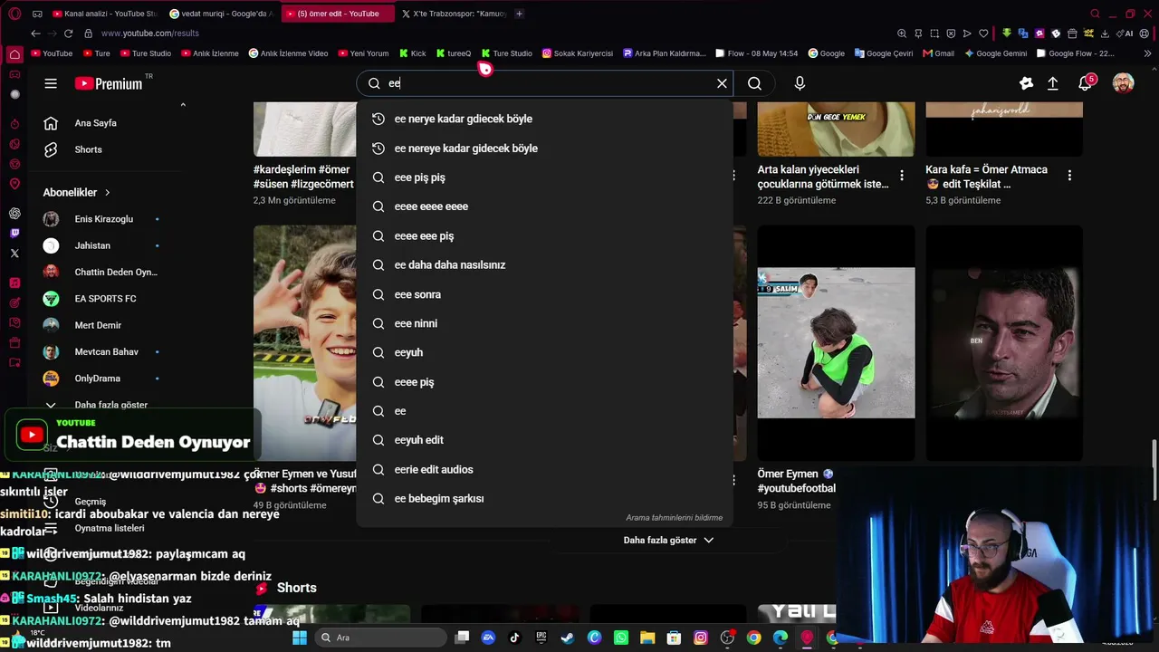Open the account avatar menu
Image resolution: width=1159 pixels, height=652 pixels.
(x=1123, y=83)
